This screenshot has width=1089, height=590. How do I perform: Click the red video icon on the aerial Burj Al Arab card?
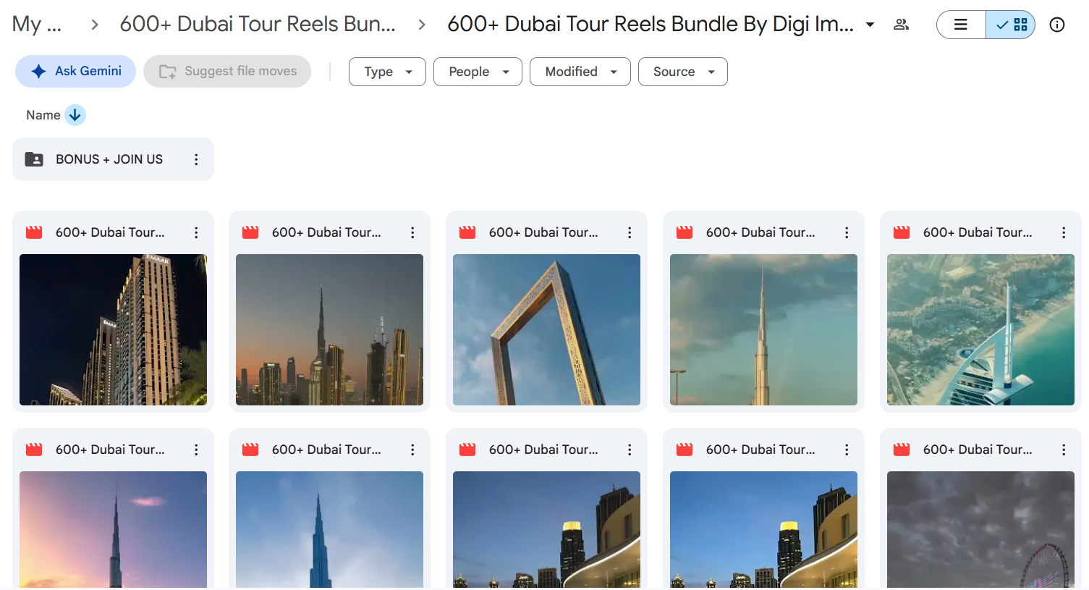pos(902,232)
